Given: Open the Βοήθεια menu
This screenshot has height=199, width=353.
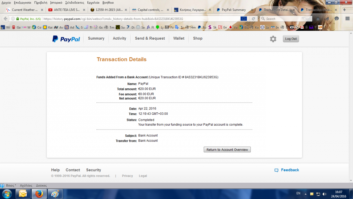Looking at the screenshot, I should tap(108, 2).
